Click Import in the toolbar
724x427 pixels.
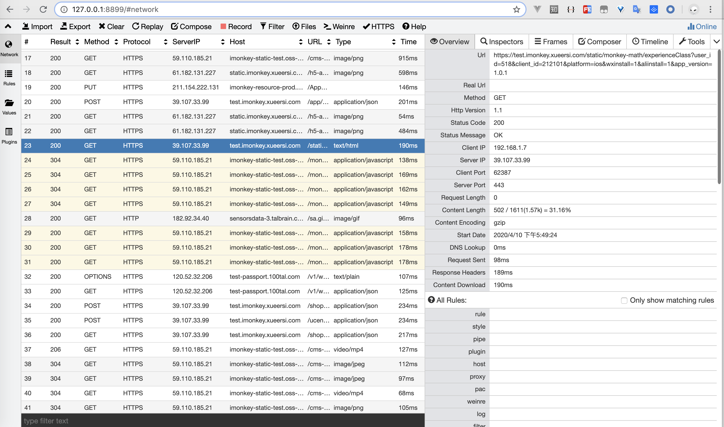point(37,27)
